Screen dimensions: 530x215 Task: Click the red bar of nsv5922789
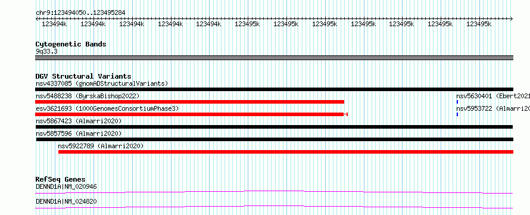point(286,152)
